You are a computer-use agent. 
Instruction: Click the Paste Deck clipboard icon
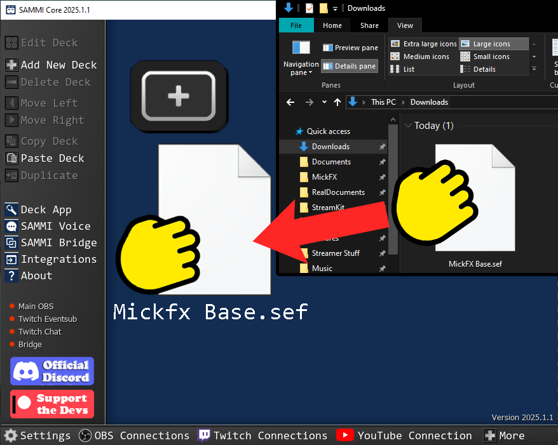pos(11,158)
